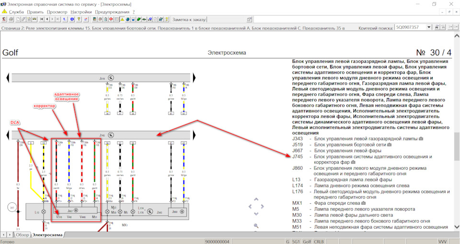Viewport: 460px width, 244px height.
Task: Click the button right of the order note field
Action: [x=249, y=19]
